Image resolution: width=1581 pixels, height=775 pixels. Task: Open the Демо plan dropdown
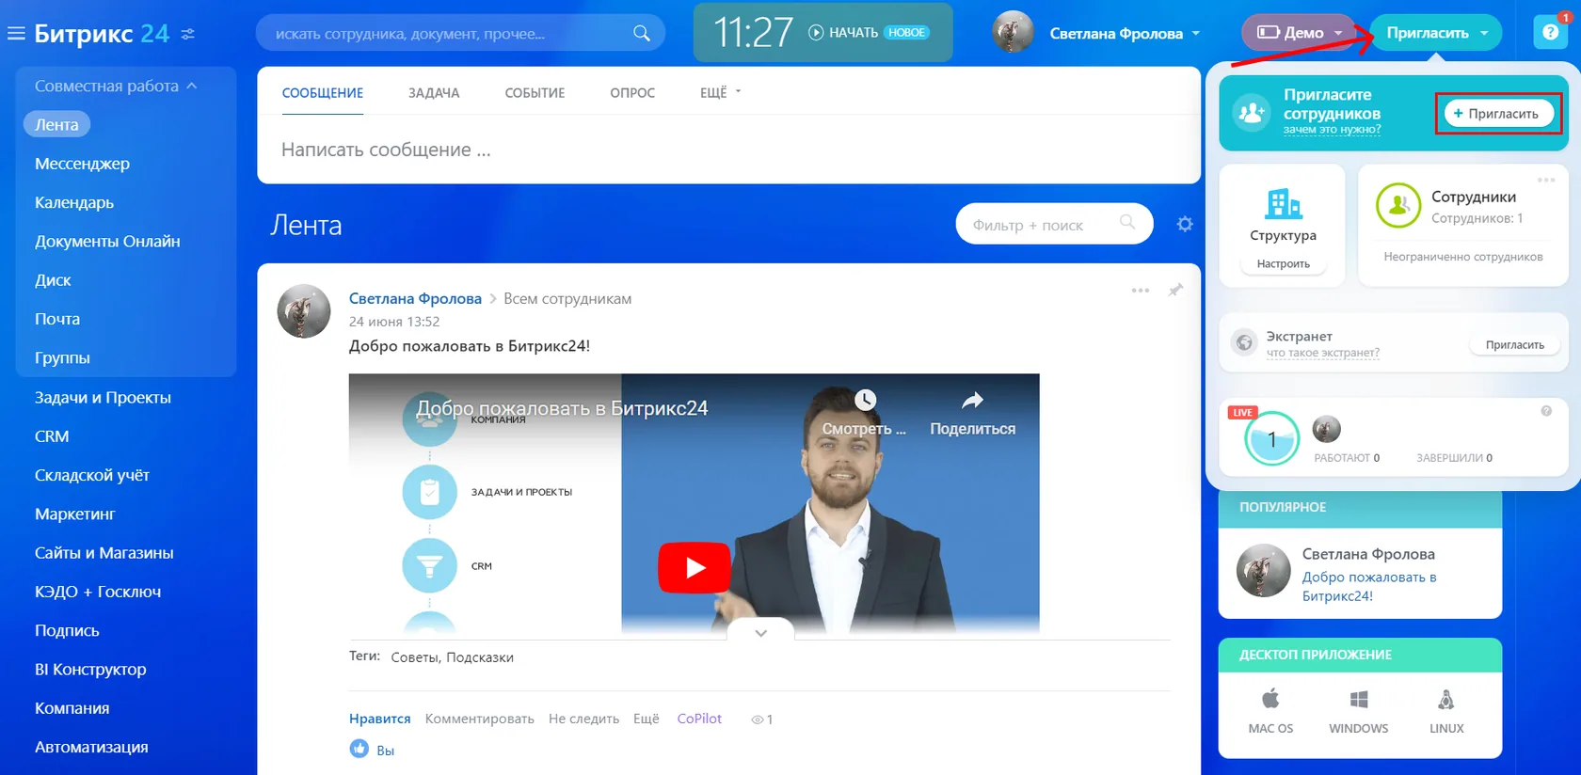pyautogui.click(x=1302, y=33)
